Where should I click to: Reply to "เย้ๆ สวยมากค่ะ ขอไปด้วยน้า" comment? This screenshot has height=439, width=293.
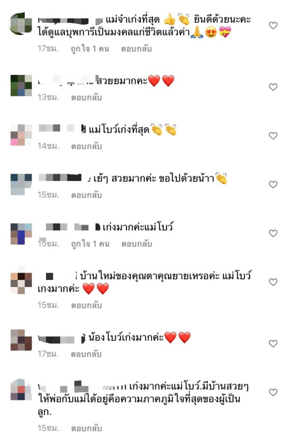point(86,195)
